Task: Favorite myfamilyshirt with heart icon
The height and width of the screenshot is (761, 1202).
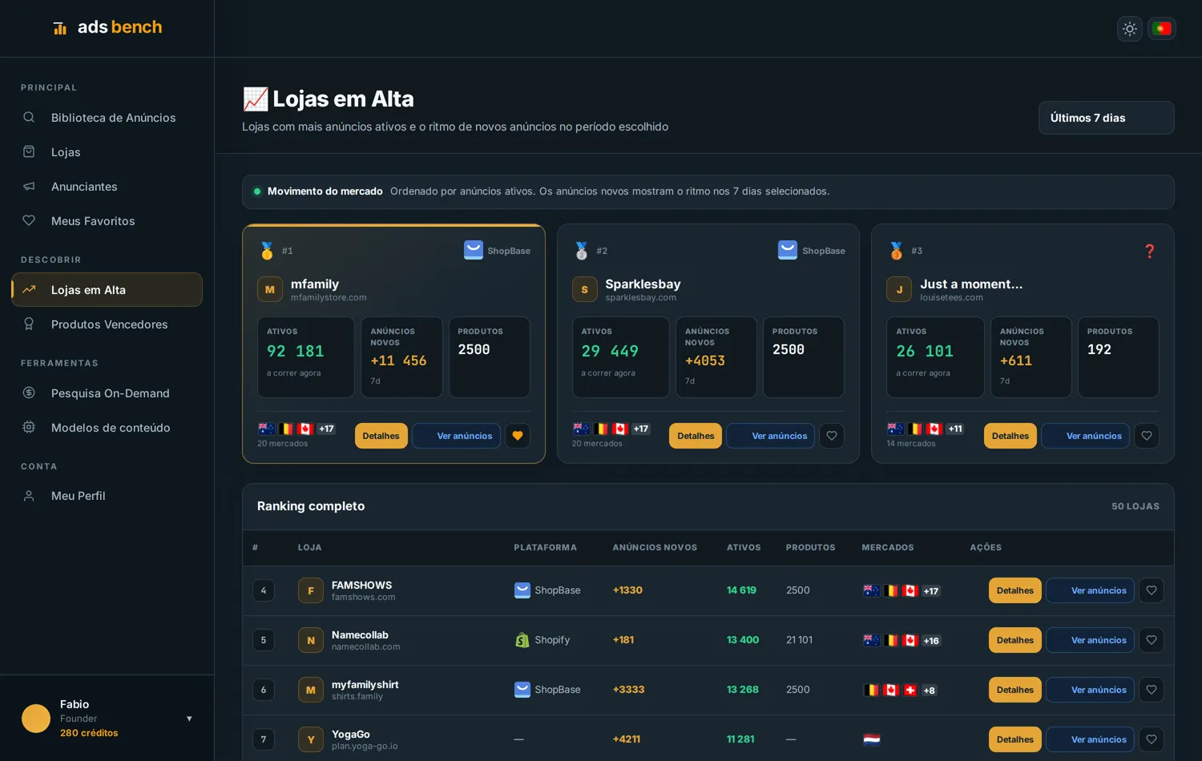Action: 1152,690
